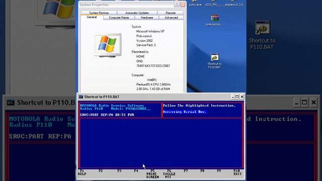Minimize the front Shortcut to P110.BAT console window
The height and width of the screenshot is (181, 322).
[232, 97]
